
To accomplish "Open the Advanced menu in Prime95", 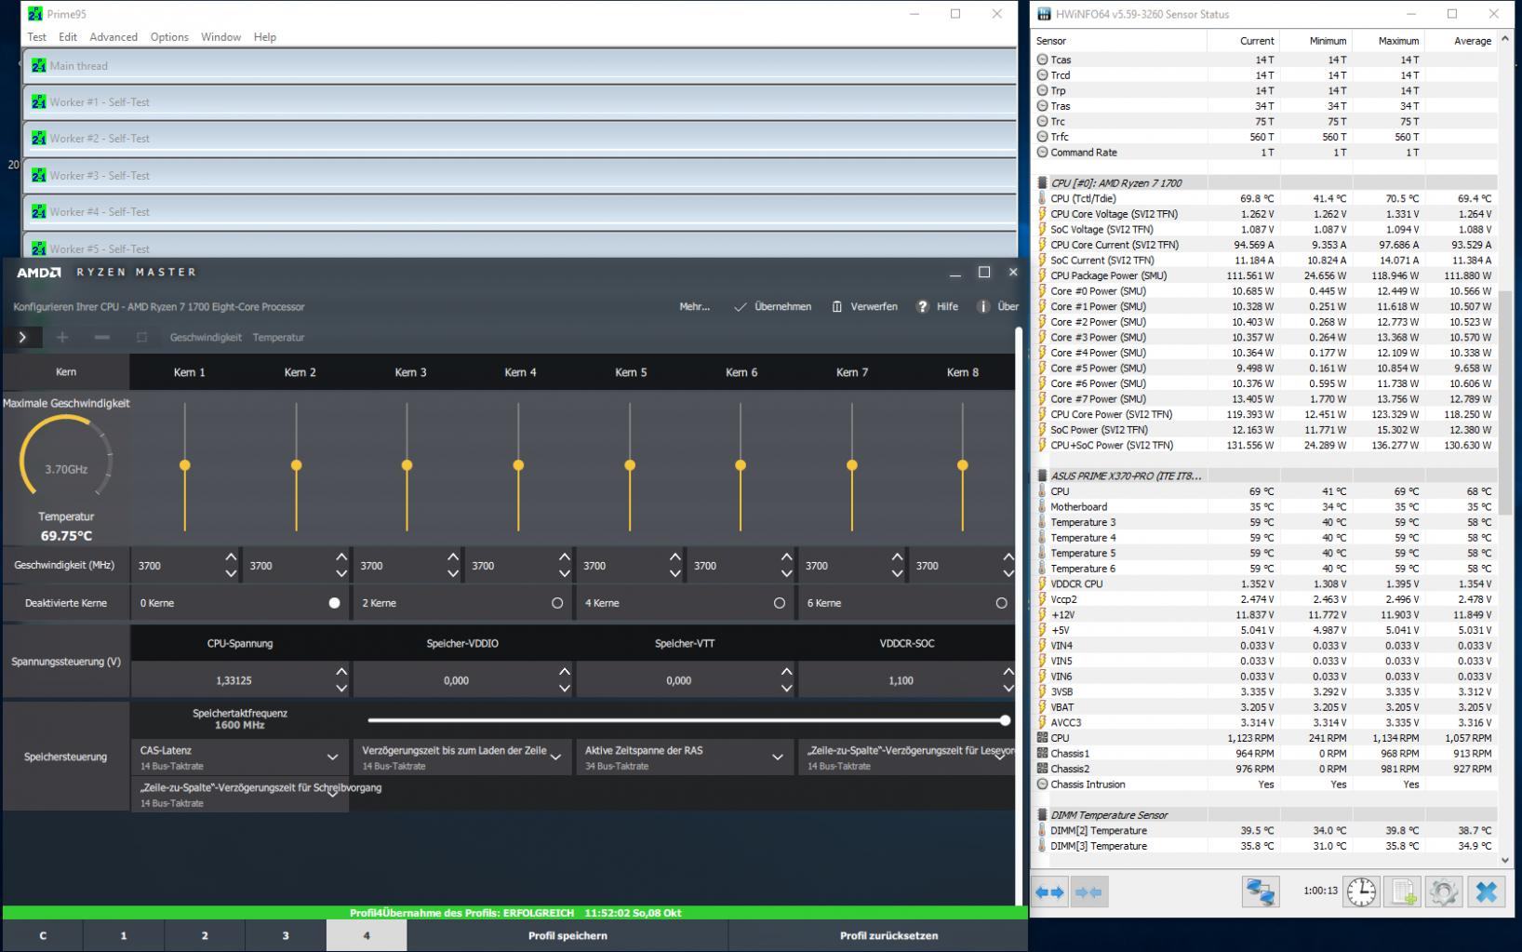I will [x=113, y=37].
